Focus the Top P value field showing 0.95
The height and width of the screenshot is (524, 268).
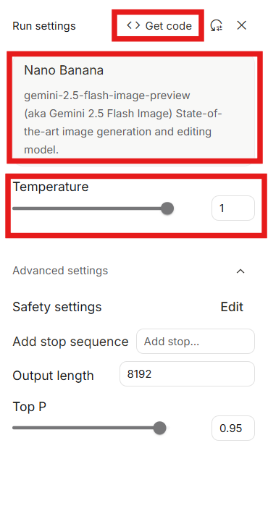(x=233, y=428)
